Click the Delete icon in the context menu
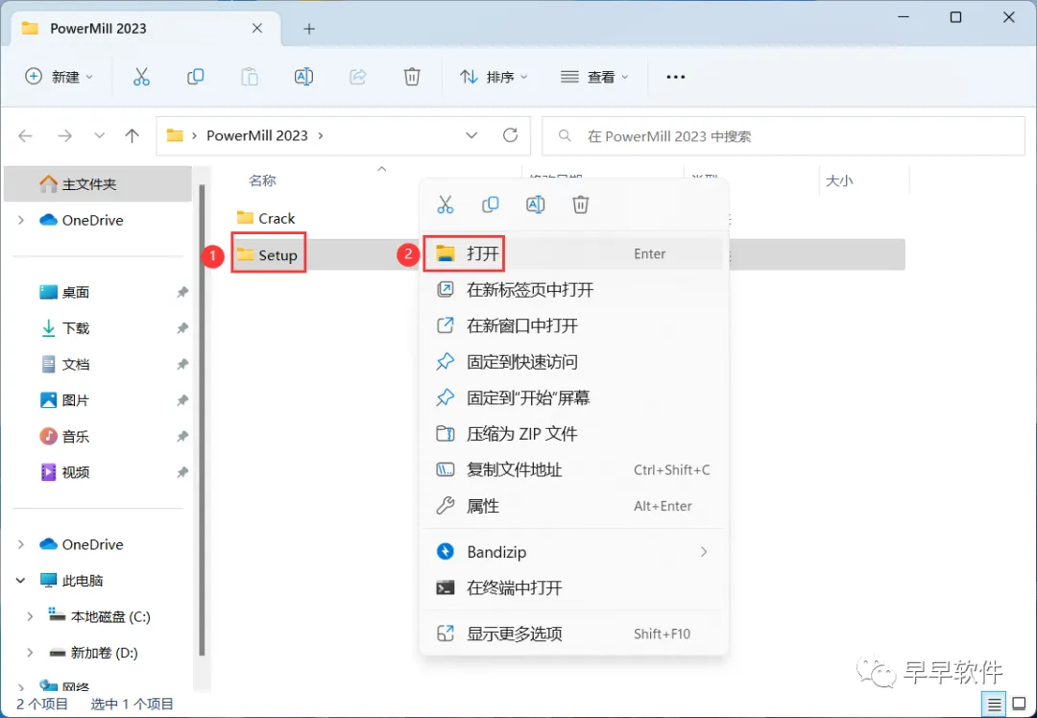This screenshot has width=1037, height=718. click(580, 204)
